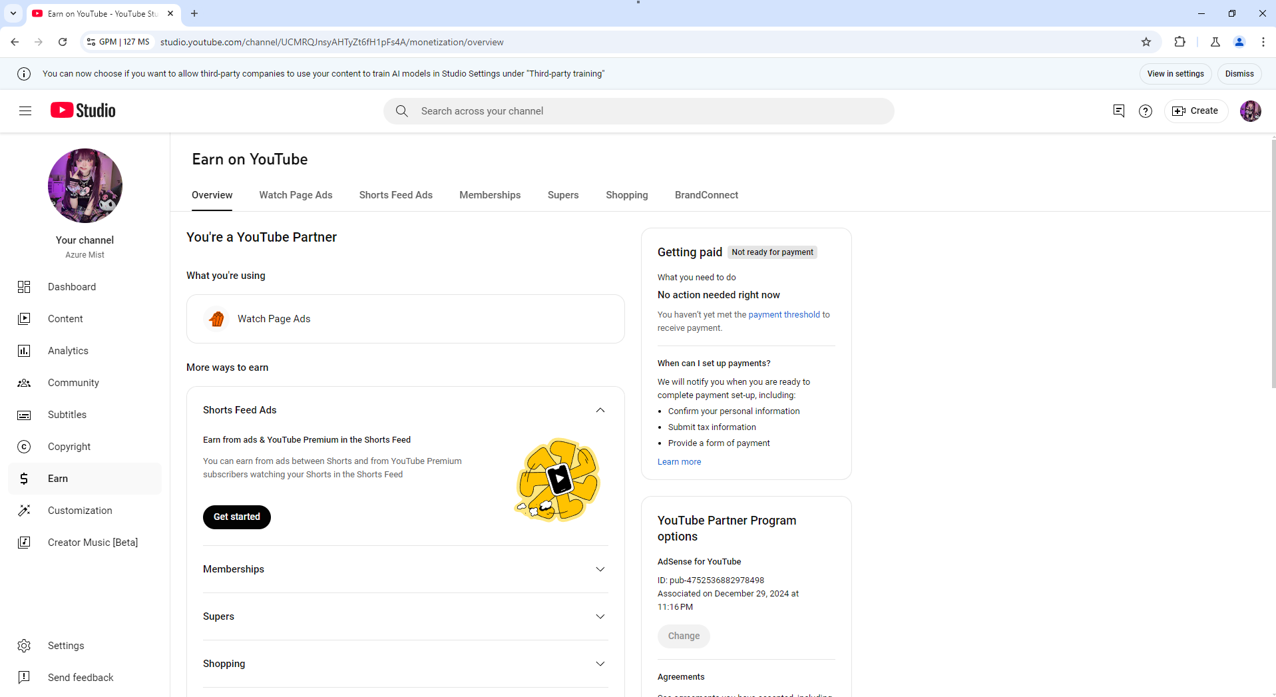This screenshot has width=1276, height=697.
Task: Click the browser address bar URL
Action: click(331, 42)
